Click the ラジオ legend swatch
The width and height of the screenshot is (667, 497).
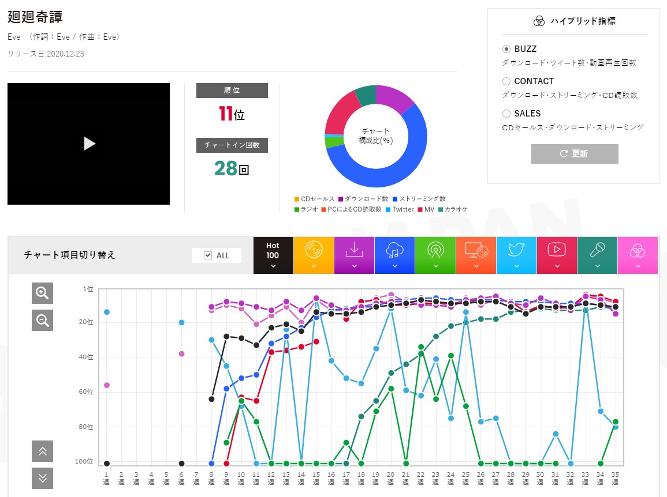click(296, 210)
